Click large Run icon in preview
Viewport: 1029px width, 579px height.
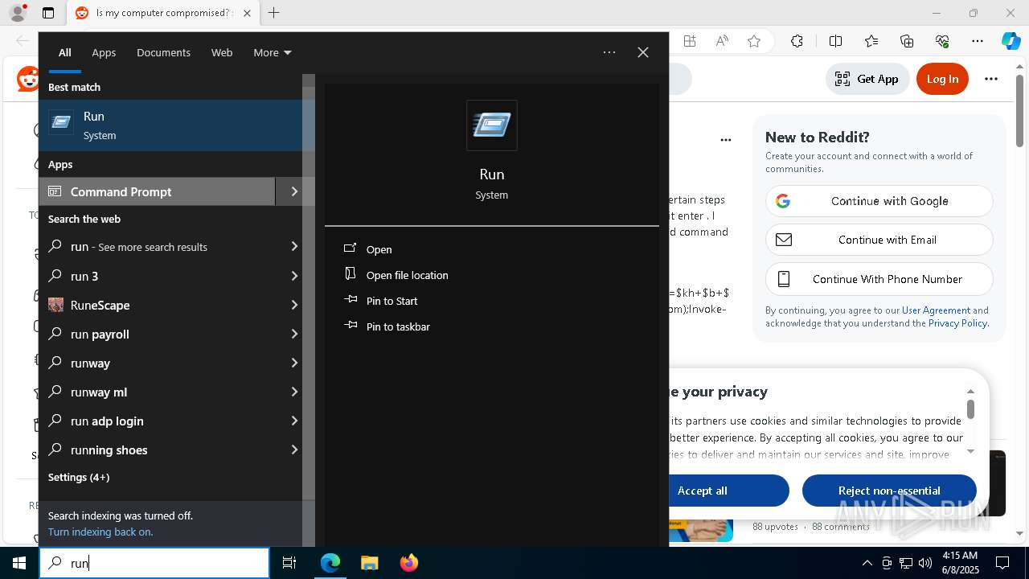[492, 125]
